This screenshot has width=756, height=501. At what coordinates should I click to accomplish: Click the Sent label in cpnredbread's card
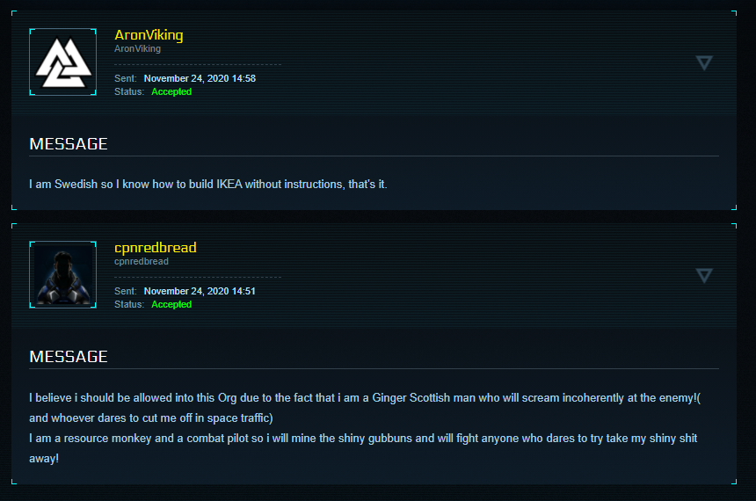pyautogui.click(x=126, y=291)
